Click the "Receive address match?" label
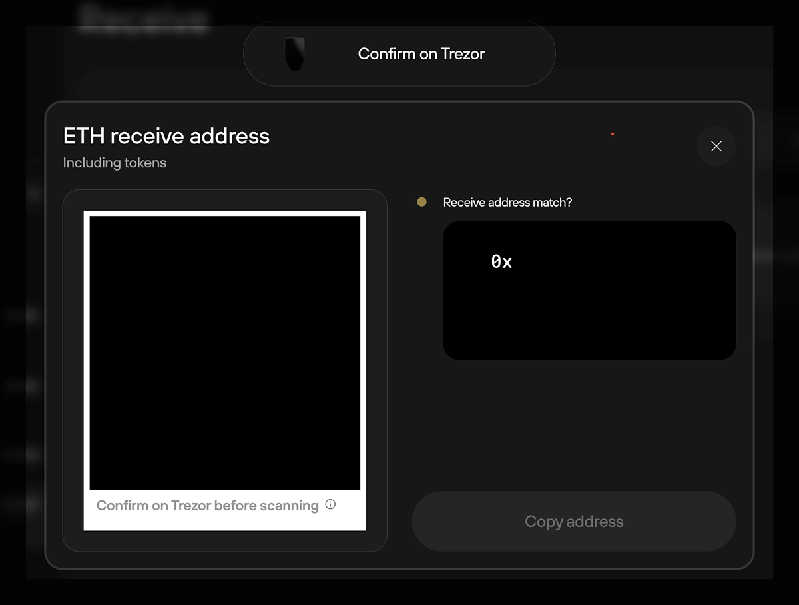The height and width of the screenshot is (605, 799). click(x=507, y=202)
